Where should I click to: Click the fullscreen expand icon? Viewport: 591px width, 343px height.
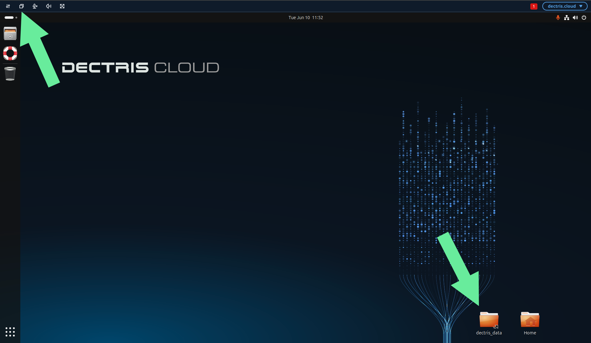62,6
